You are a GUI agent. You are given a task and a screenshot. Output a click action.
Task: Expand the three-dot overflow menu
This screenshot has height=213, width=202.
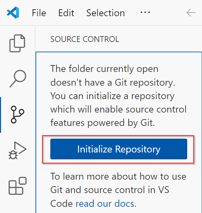[145, 12]
